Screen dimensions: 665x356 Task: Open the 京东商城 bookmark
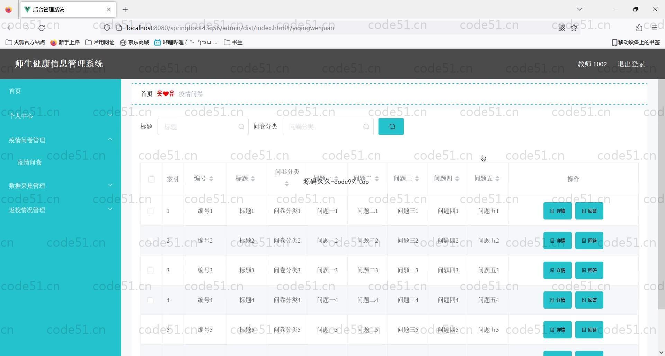134,43
